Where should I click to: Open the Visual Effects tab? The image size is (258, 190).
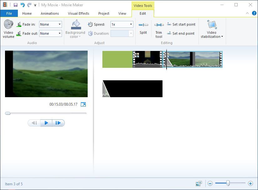tap(79, 13)
